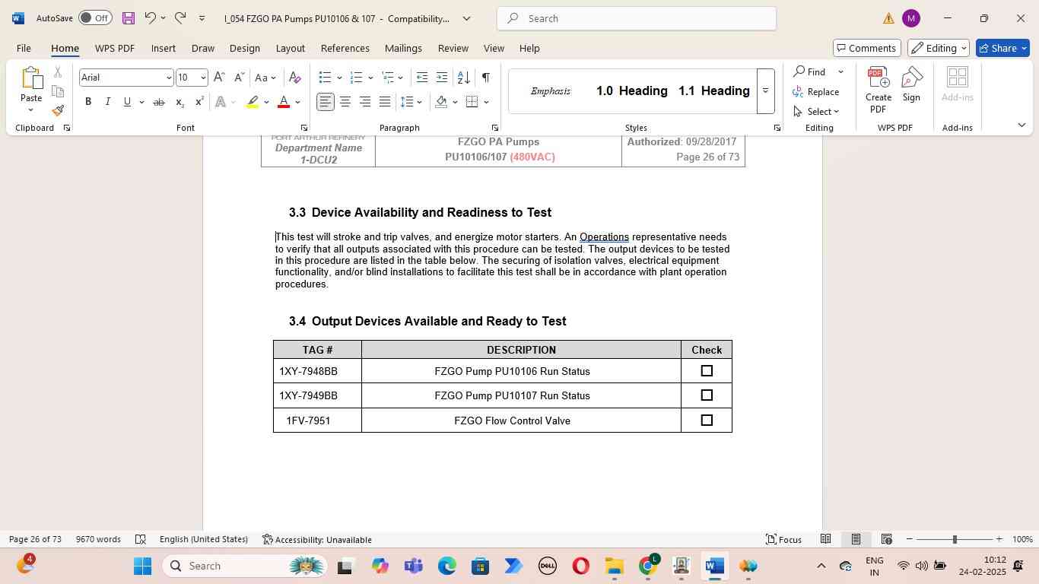Apply the 1.0 Heading style
The width and height of the screenshot is (1039, 584).
click(x=632, y=91)
